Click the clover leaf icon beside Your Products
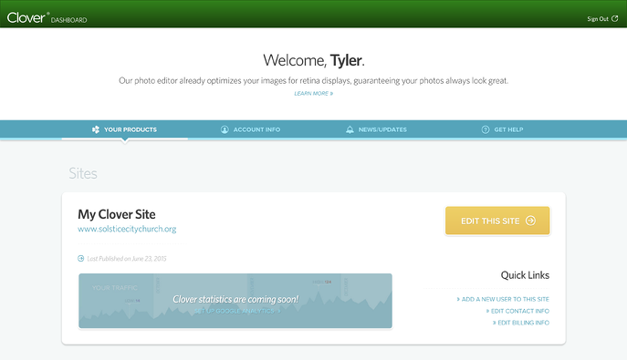627x360 pixels. 96,129
